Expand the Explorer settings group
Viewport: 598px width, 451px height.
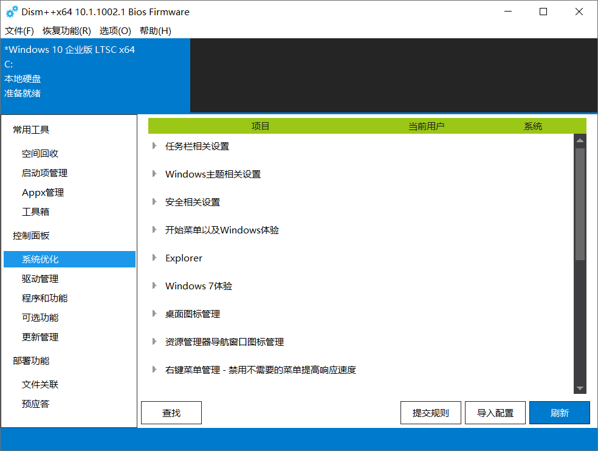154,258
